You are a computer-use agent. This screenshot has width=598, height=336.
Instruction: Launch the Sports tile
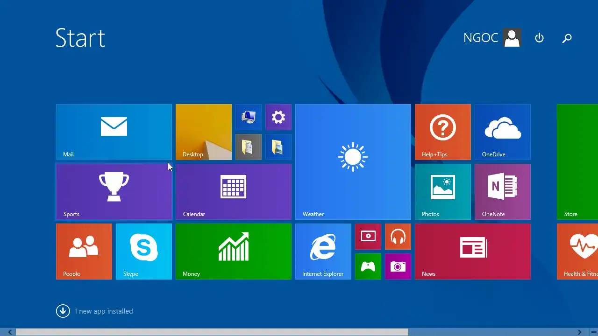click(114, 192)
